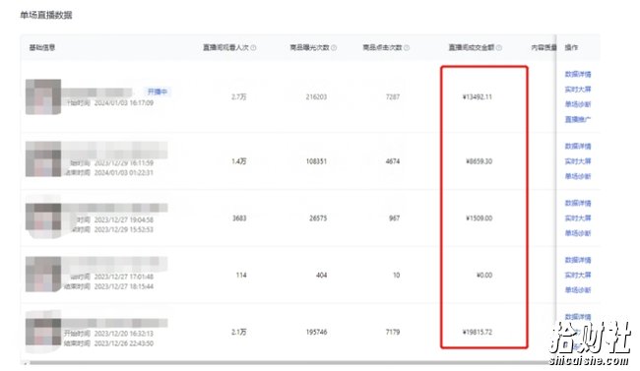The width and height of the screenshot is (640, 371).
Task: Click the 195746 exposure cell
Action: coord(316,333)
